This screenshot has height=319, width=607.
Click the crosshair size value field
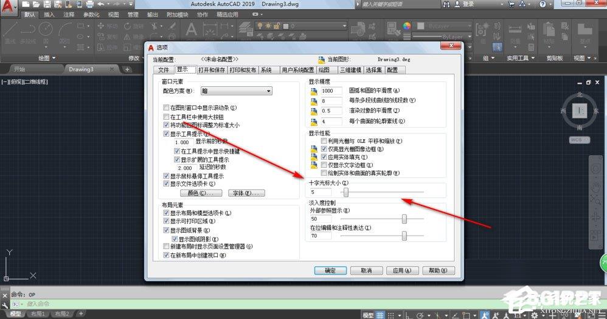tap(320, 192)
